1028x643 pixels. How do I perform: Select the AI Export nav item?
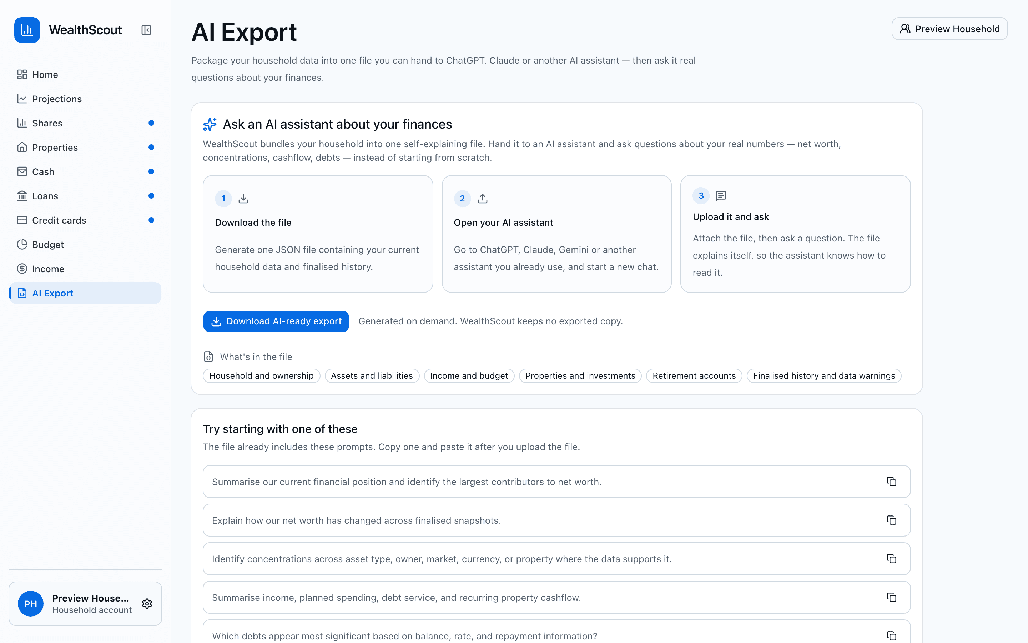(85, 293)
